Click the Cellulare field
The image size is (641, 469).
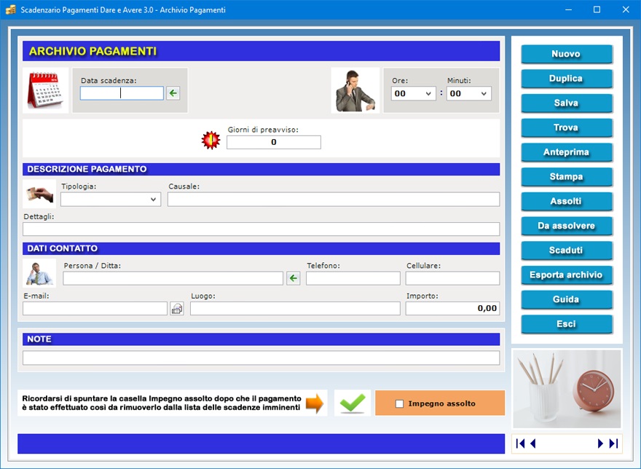click(452, 278)
